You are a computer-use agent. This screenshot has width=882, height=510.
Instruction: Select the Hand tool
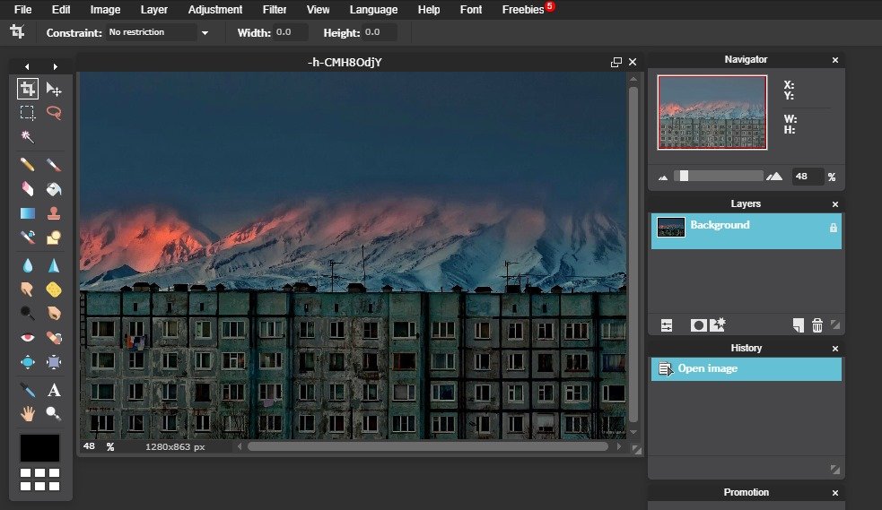[x=28, y=413]
